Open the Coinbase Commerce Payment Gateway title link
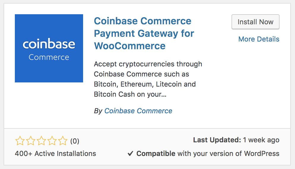 click(144, 33)
